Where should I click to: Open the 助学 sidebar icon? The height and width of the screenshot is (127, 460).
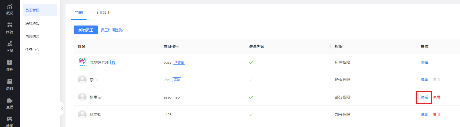tap(10, 119)
